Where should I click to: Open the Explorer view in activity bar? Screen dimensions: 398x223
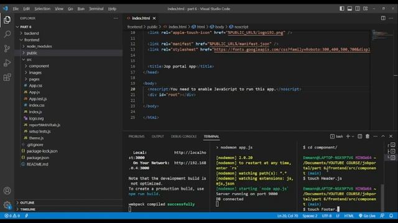coord(7,20)
